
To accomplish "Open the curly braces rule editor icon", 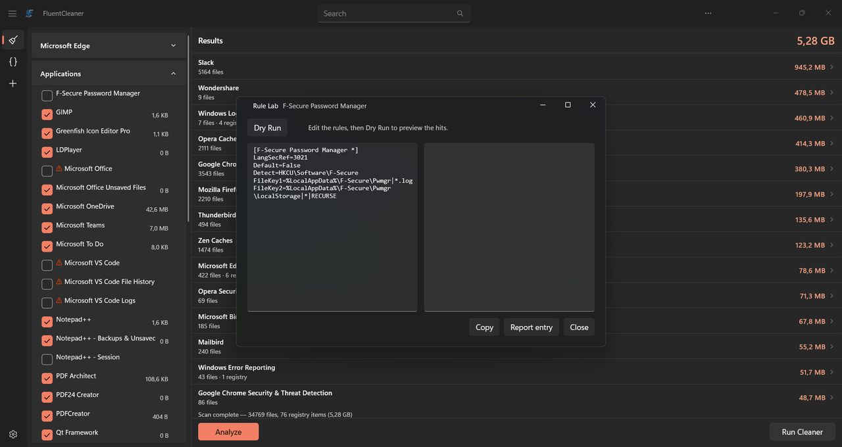I will [12, 62].
